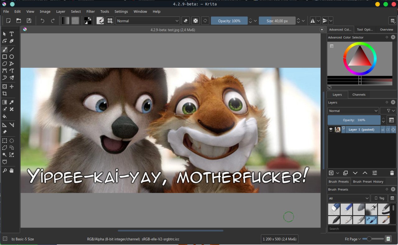Open the Fit Page zoom dropdown
This screenshot has width=398, height=245.
(x=353, y=239)
